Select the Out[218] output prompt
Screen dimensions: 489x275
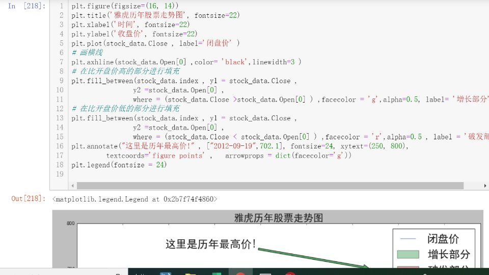[x=29, y=199]
